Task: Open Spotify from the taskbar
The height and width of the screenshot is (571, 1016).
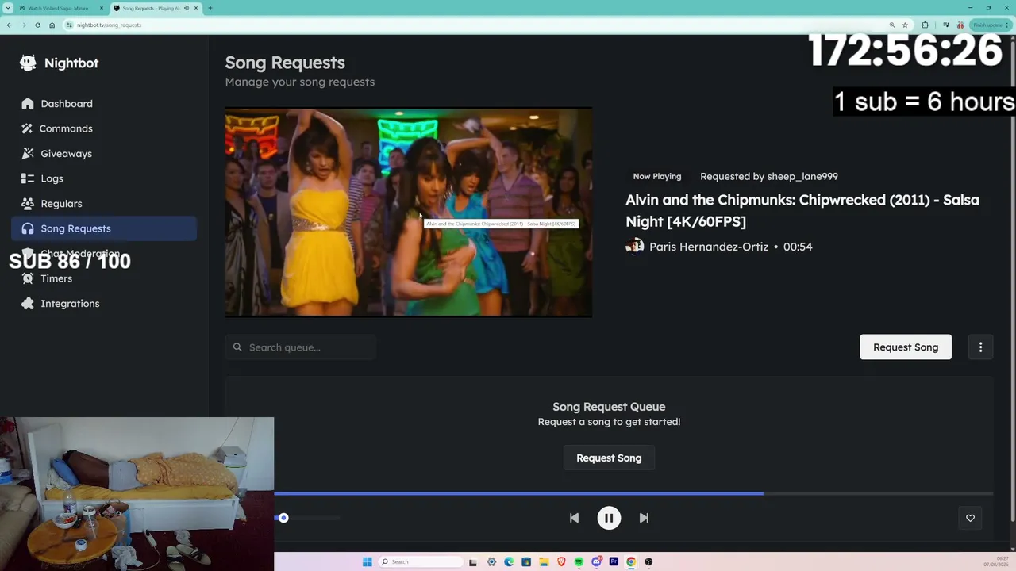Action: [x=579, y=561]
